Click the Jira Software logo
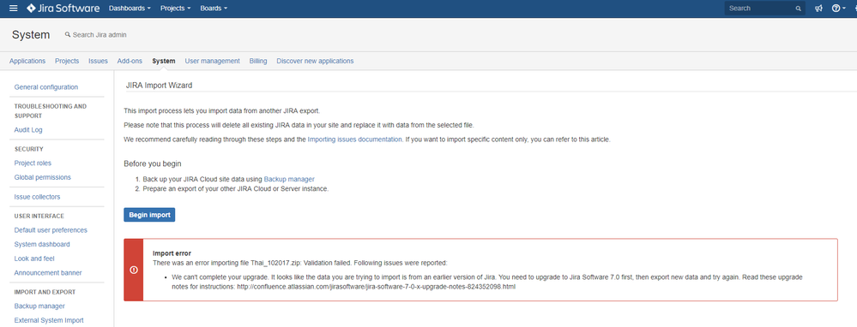The image size is (857, 327). click(63, 9)
